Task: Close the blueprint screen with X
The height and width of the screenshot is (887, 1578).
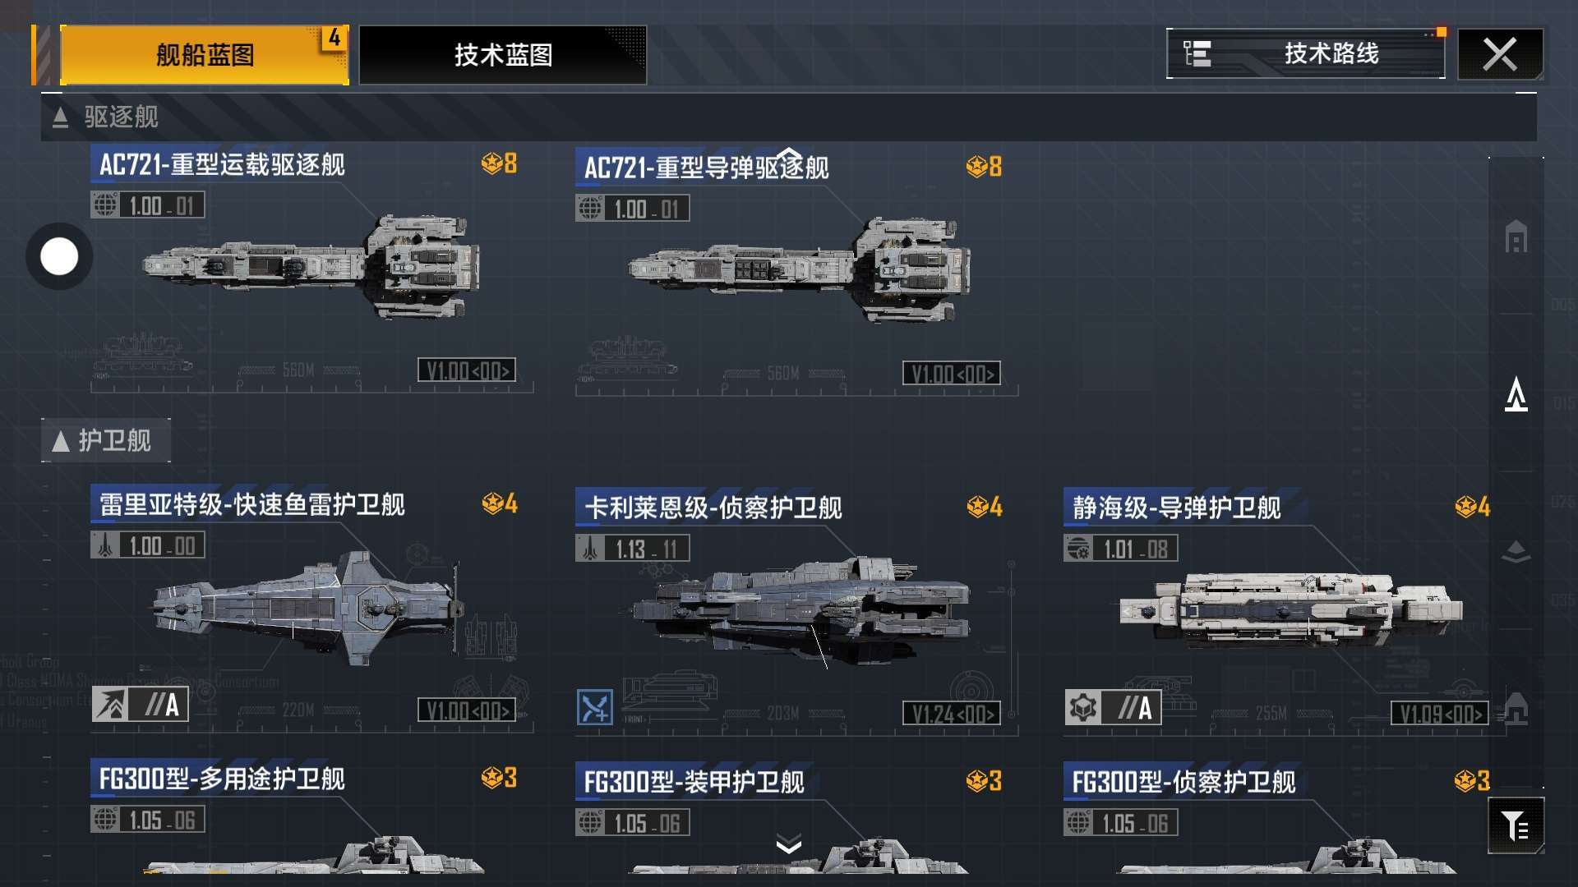Action: pos(1500,55)
